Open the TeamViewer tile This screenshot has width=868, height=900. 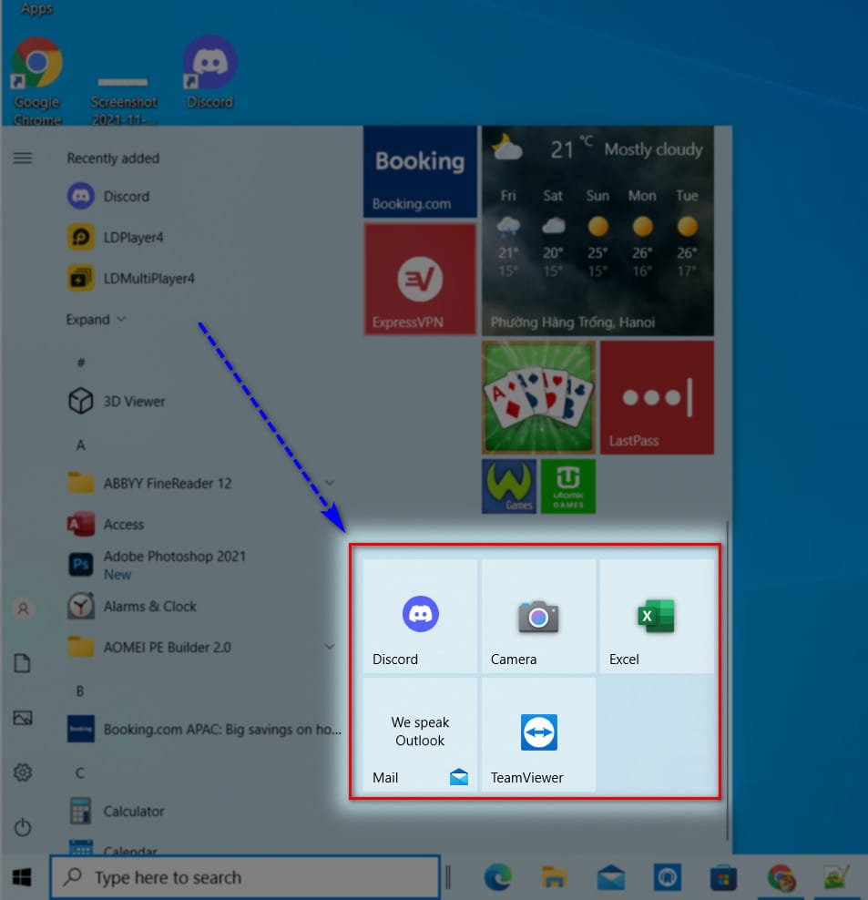(x=538, y=735)
